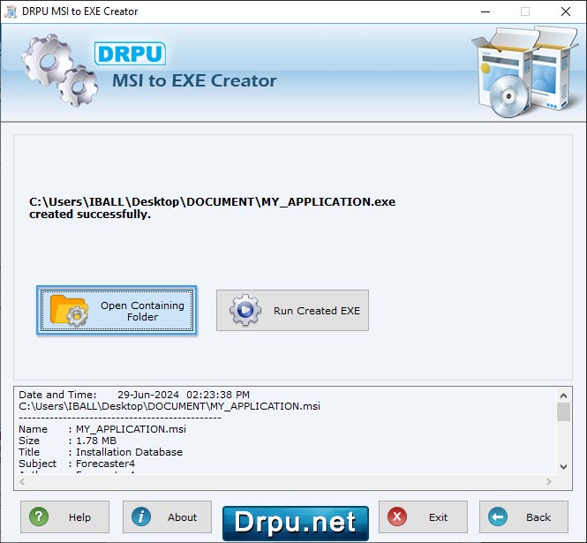Close the DRPU MSI to EXE Creator window
This screenshot has width=587, height=543.
[566, 11]
